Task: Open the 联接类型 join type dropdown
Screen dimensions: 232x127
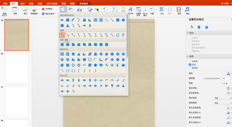Action: 223,103
